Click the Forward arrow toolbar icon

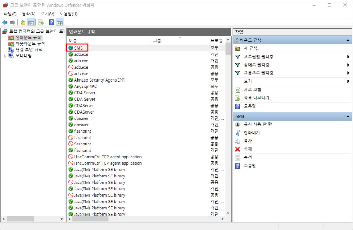13,22
